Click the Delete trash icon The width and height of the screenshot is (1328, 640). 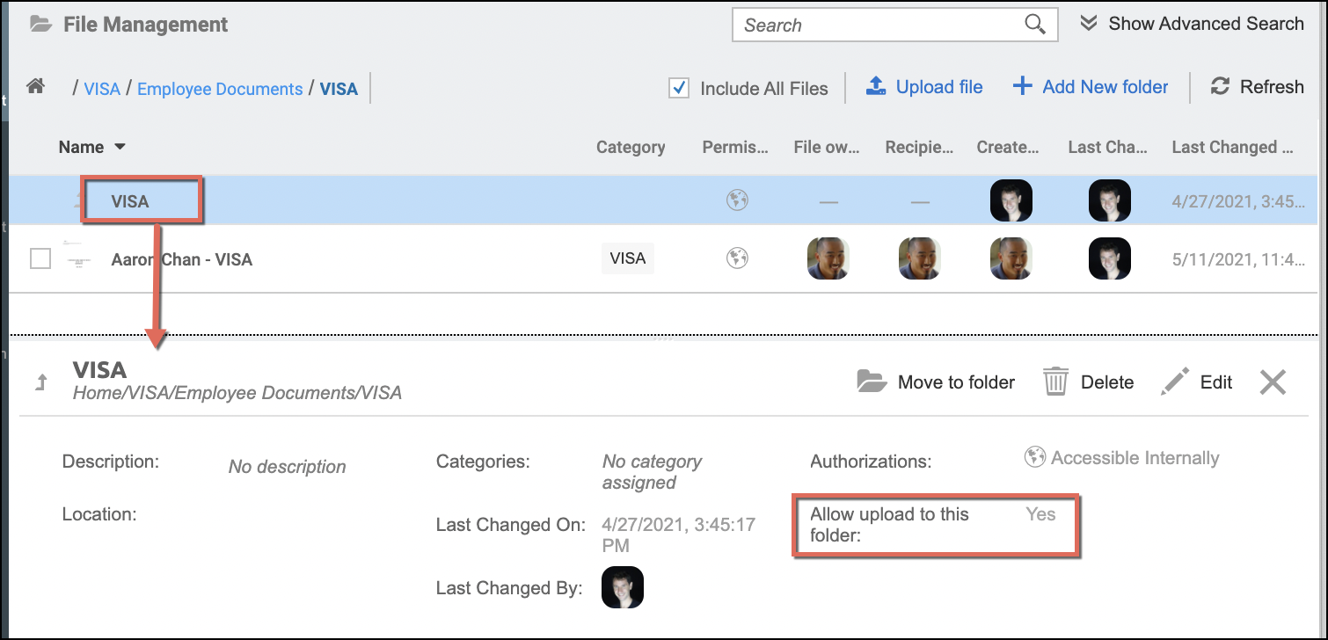[1055, 382]
